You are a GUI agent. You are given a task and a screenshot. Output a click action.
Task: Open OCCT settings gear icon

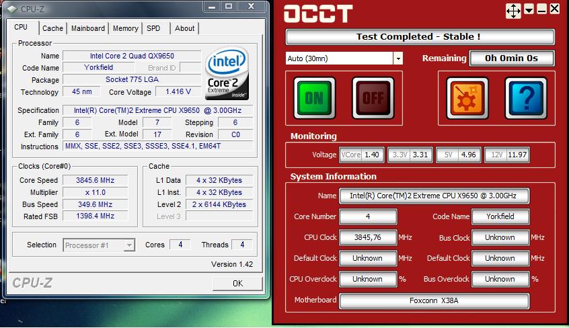coord(467,98)
